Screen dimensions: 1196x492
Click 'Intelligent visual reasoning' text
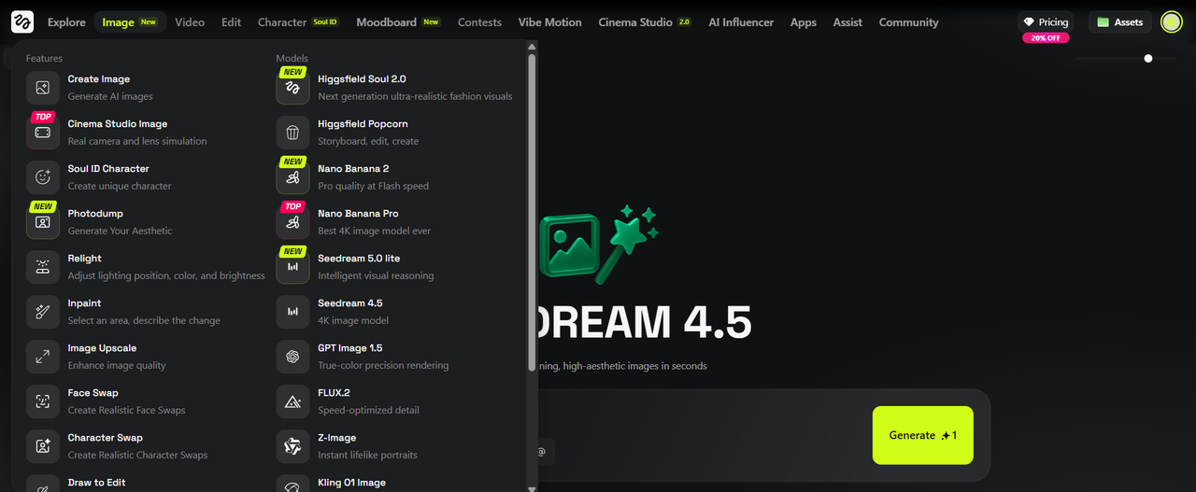(376, 275)
